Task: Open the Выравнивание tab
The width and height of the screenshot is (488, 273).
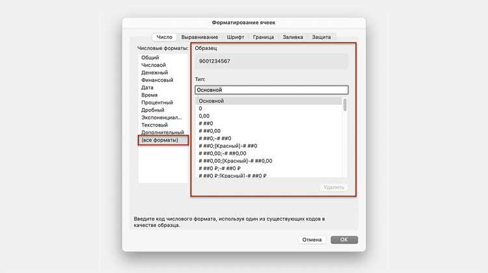Action: [200, 37]
